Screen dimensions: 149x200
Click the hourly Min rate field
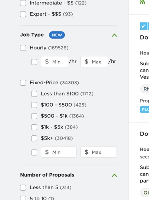click(x=55, y=62)
